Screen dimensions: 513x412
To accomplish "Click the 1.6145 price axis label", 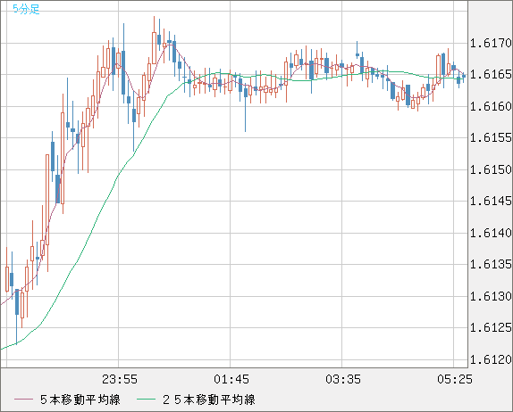I will tap(491, 201).
